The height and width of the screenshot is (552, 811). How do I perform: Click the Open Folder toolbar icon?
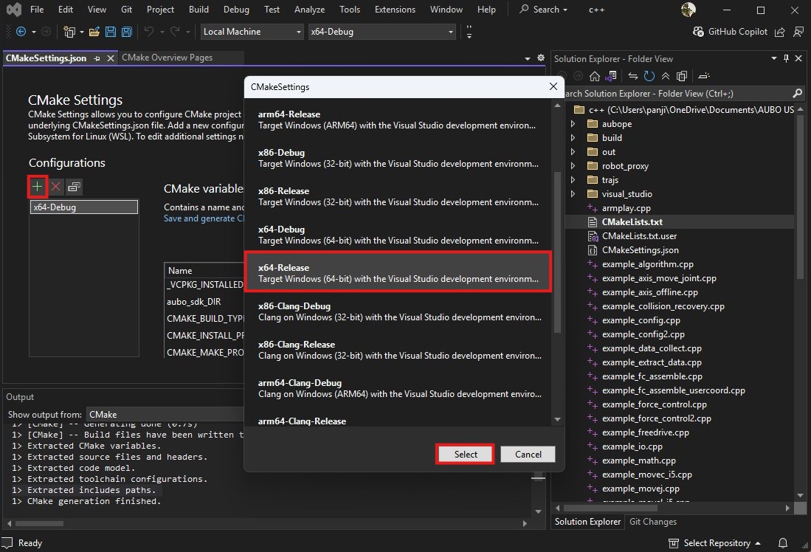tap(94, 32)
